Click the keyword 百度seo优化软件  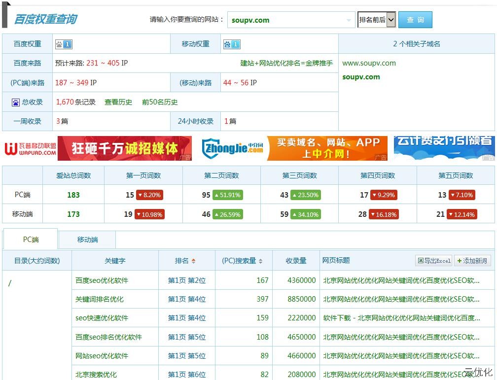coord(102,280)
